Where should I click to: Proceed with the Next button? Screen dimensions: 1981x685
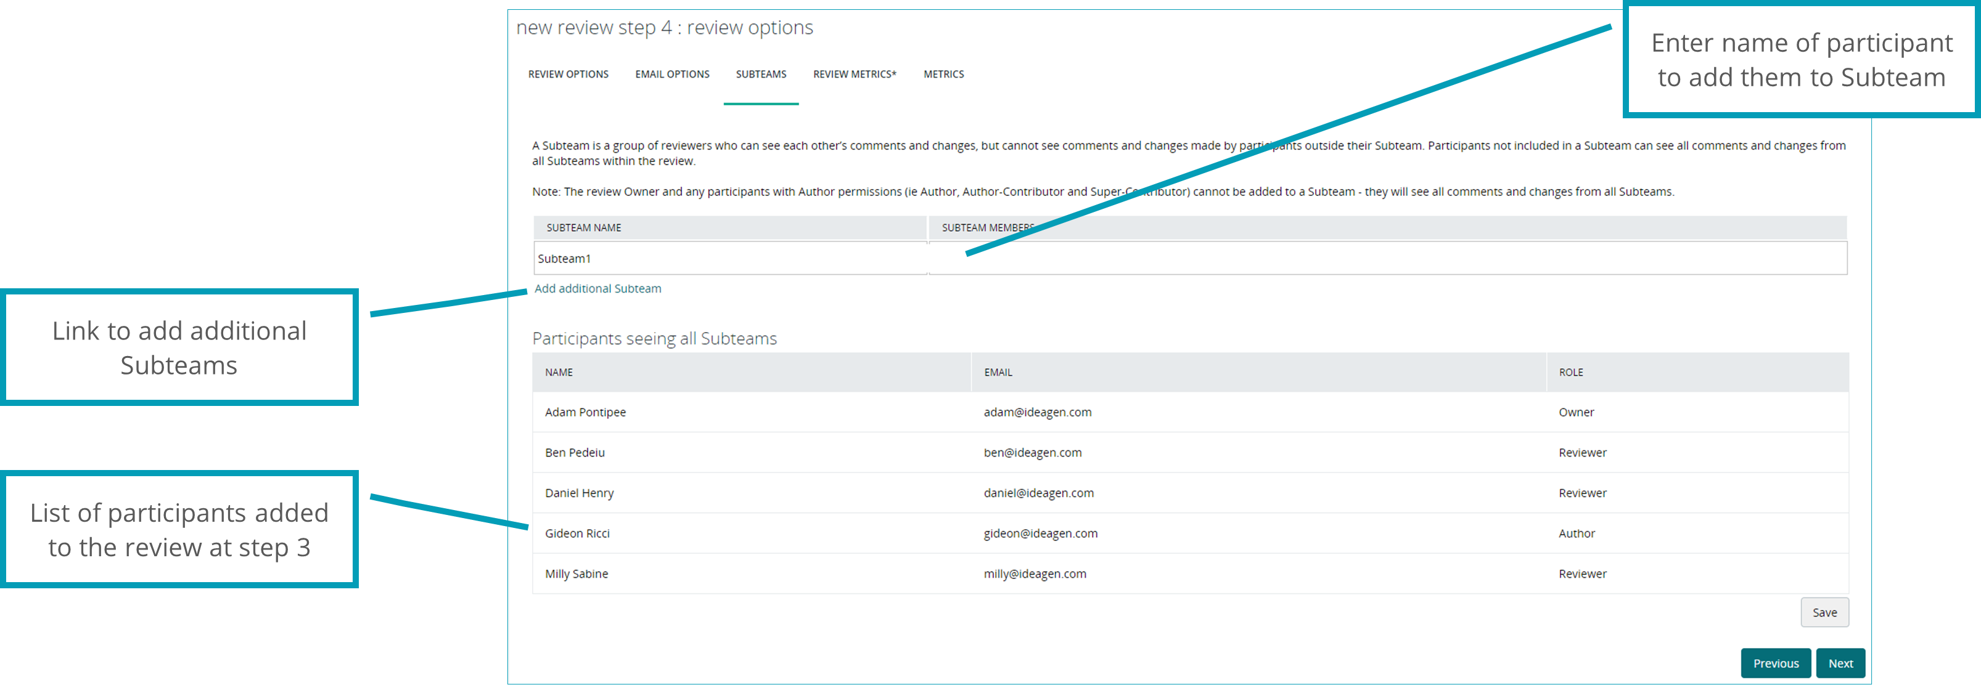[x=1840, y=663]
